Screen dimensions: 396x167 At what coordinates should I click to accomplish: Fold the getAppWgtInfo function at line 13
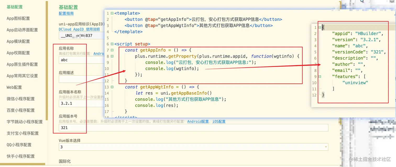coord(112,87)
